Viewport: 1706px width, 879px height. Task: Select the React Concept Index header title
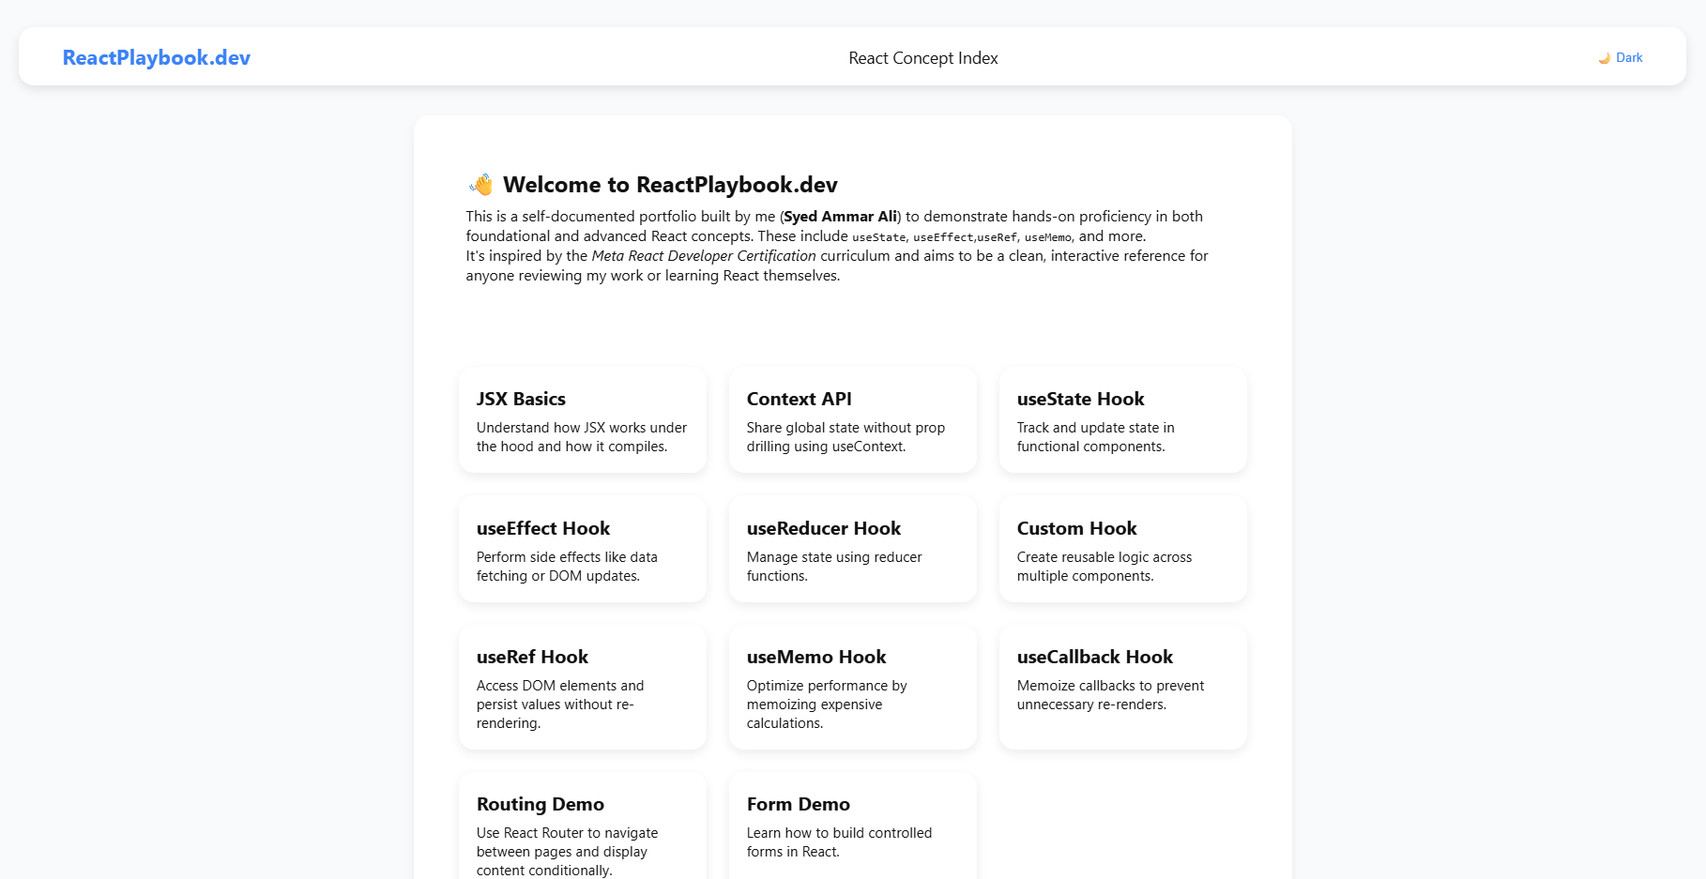[x=922, y=57]
